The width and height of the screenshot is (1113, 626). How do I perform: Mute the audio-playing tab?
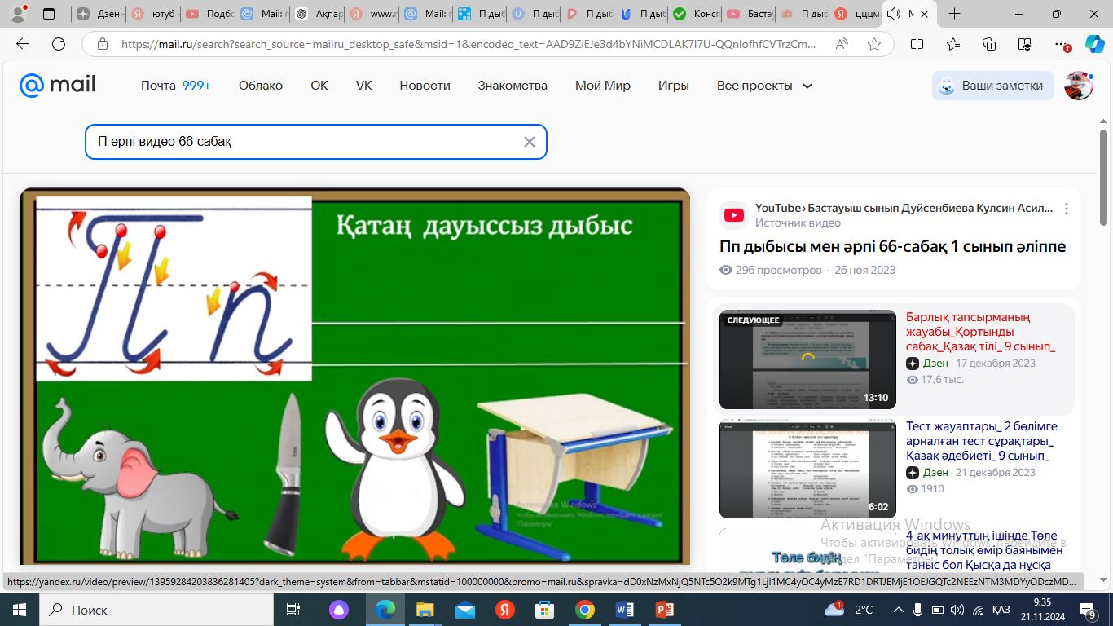(894, 14)
